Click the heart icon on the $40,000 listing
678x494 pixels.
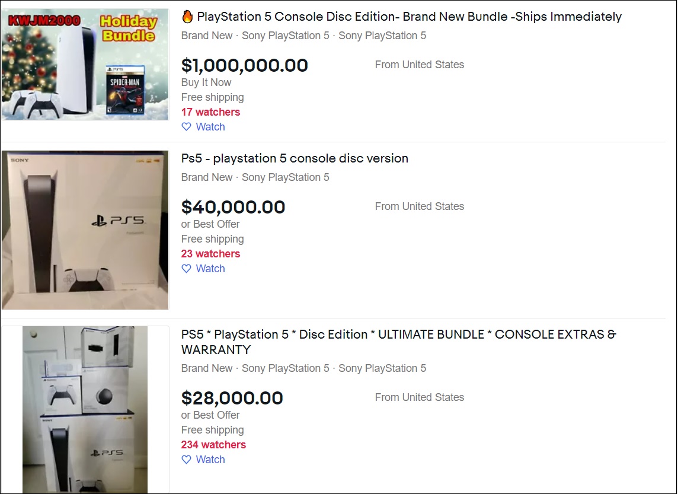pos(186,269)
